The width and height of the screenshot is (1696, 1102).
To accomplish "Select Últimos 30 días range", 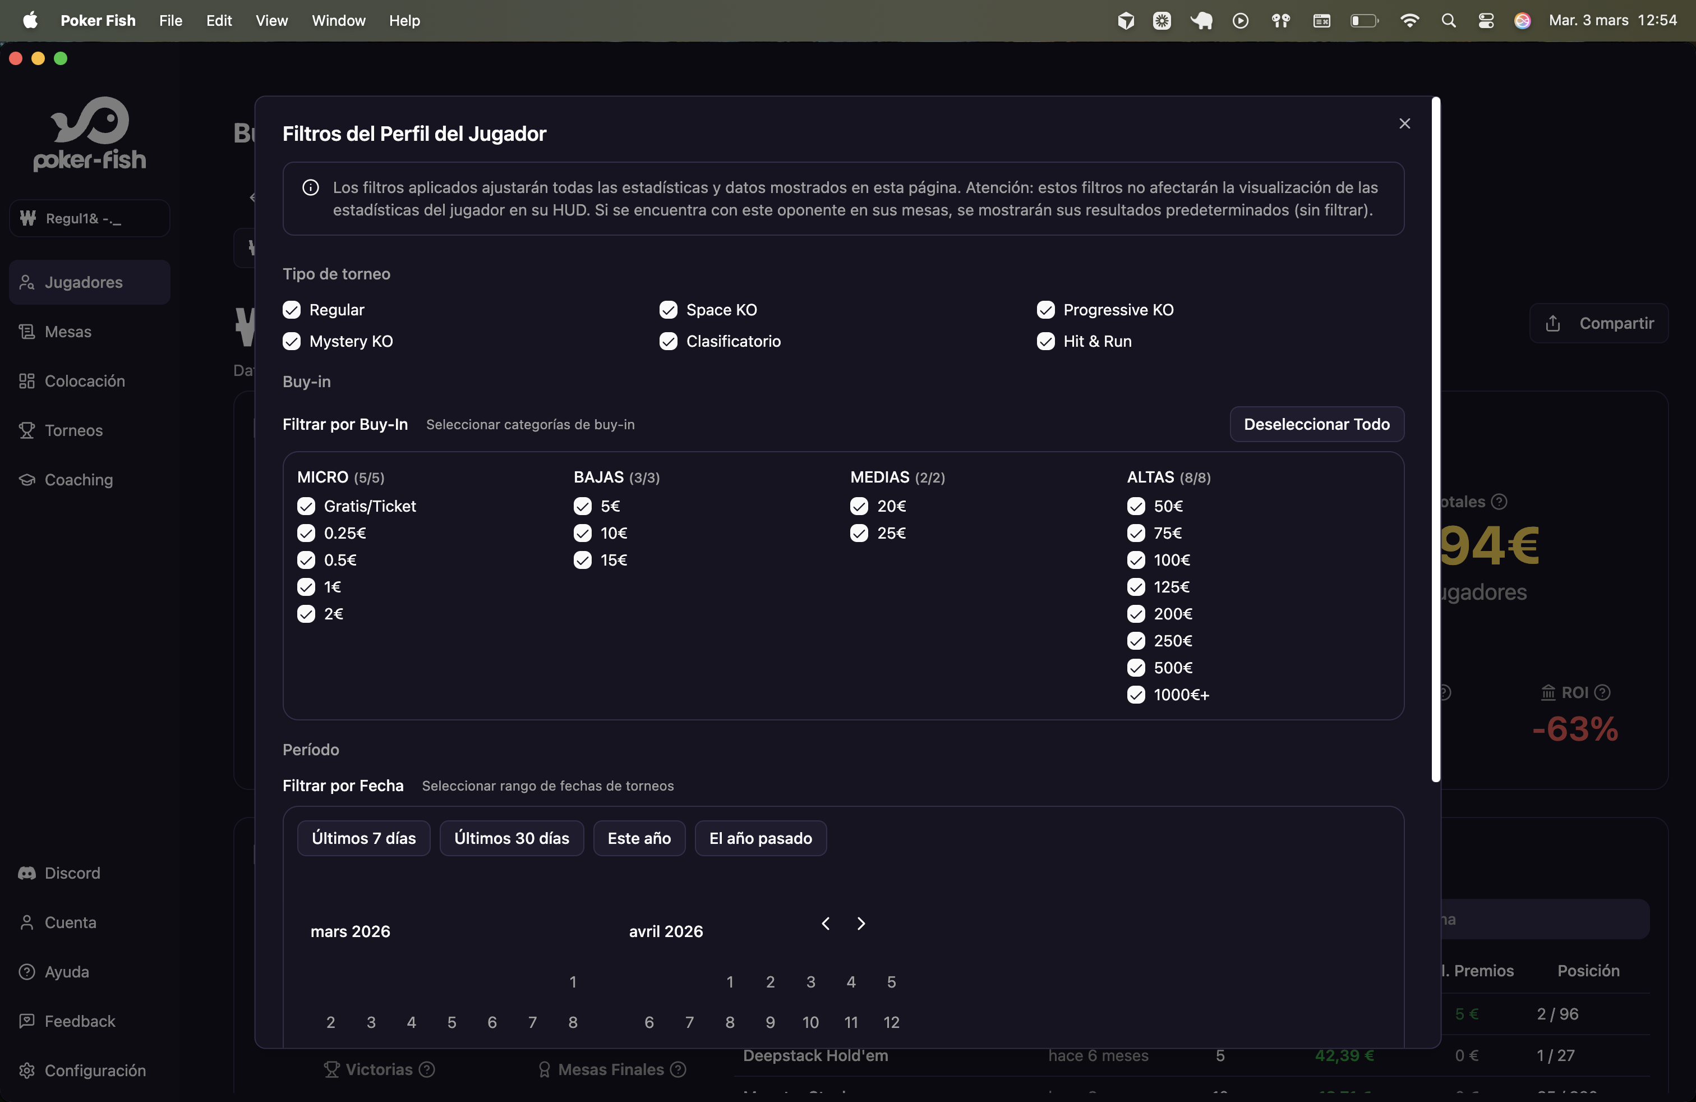I will 511,838.
